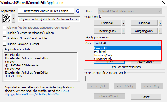Click the specific zone input field
This screenshot has height=102, width=167.
[124, 78]
